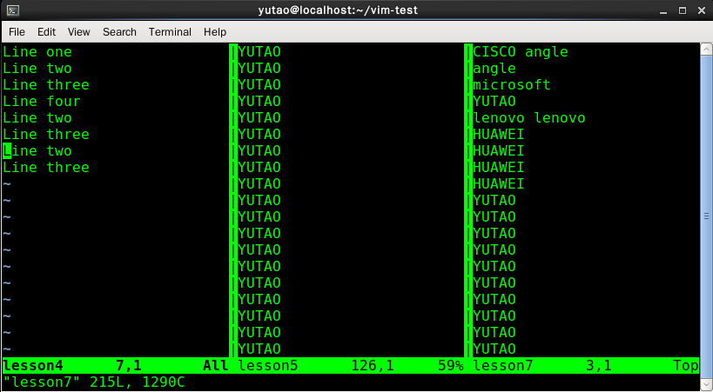Click the '126,1' position in lesson5 status
The height and width of the screenshot is (392, 713).
click(373, 366)
